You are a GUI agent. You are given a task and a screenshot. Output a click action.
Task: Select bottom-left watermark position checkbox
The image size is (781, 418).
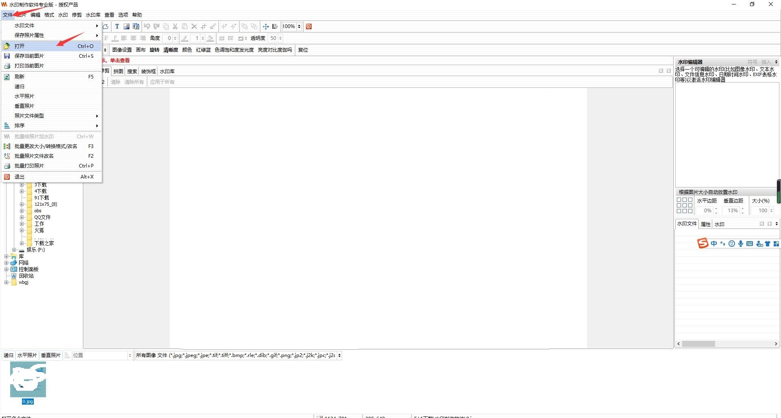point(679,211)
